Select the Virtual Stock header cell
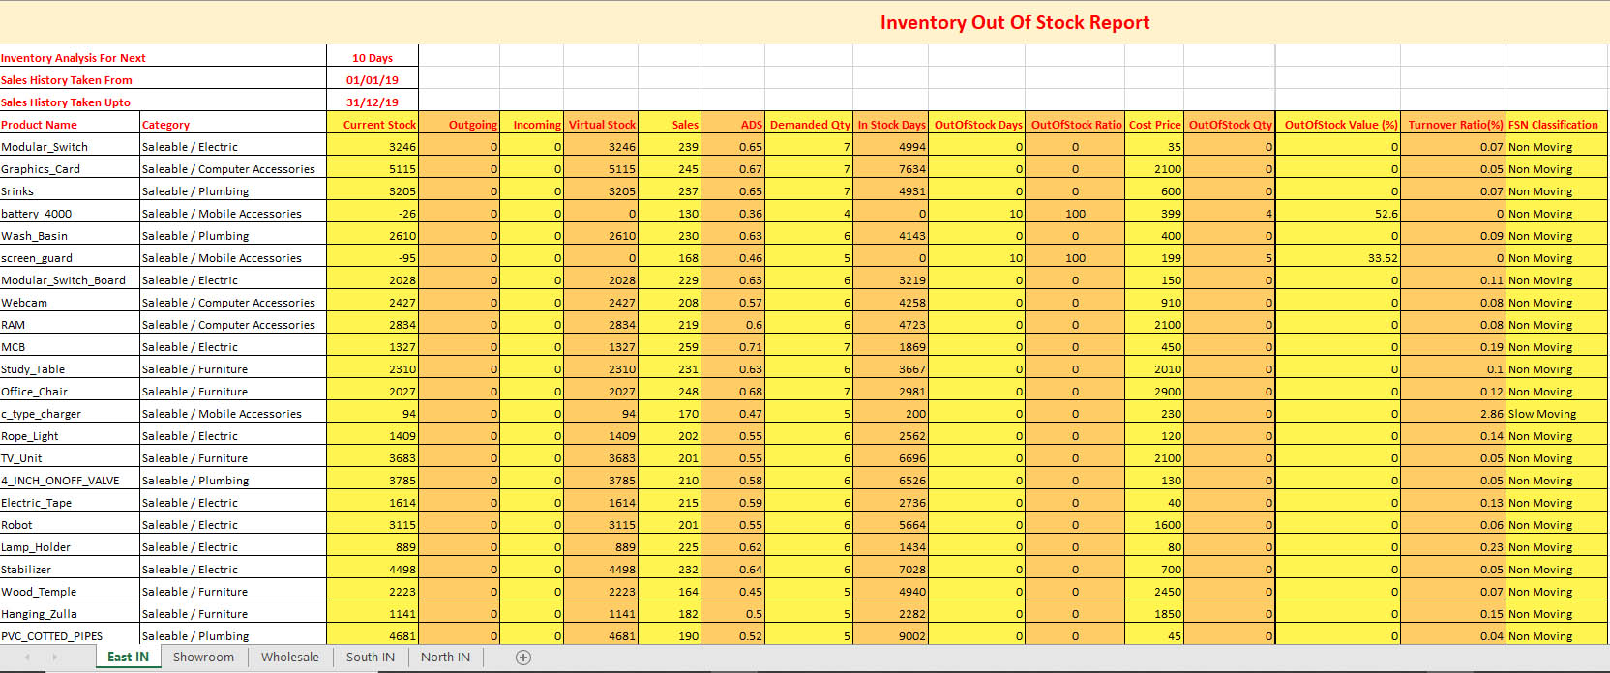The height and width of the screenshot is (673, 1610). 601,123
